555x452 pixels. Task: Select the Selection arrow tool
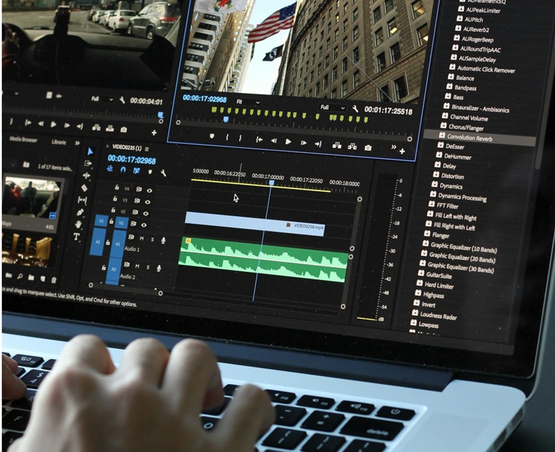pos(90,151)
